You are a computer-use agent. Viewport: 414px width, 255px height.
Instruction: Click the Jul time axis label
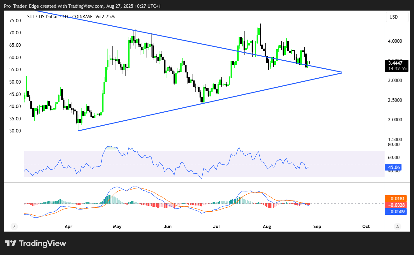click(217, 227)
